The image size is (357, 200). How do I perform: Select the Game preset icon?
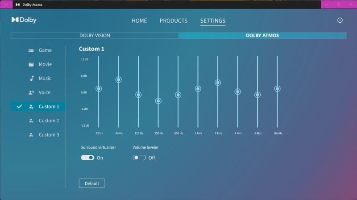tap(31, 50)
